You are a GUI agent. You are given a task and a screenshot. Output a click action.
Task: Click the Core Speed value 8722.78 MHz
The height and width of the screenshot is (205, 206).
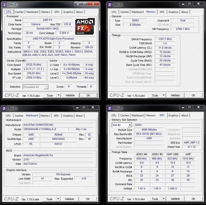(34, 65)
